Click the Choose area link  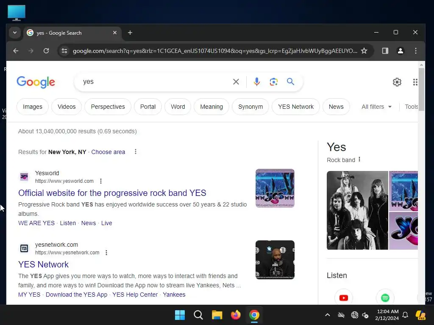coord(108,152)
